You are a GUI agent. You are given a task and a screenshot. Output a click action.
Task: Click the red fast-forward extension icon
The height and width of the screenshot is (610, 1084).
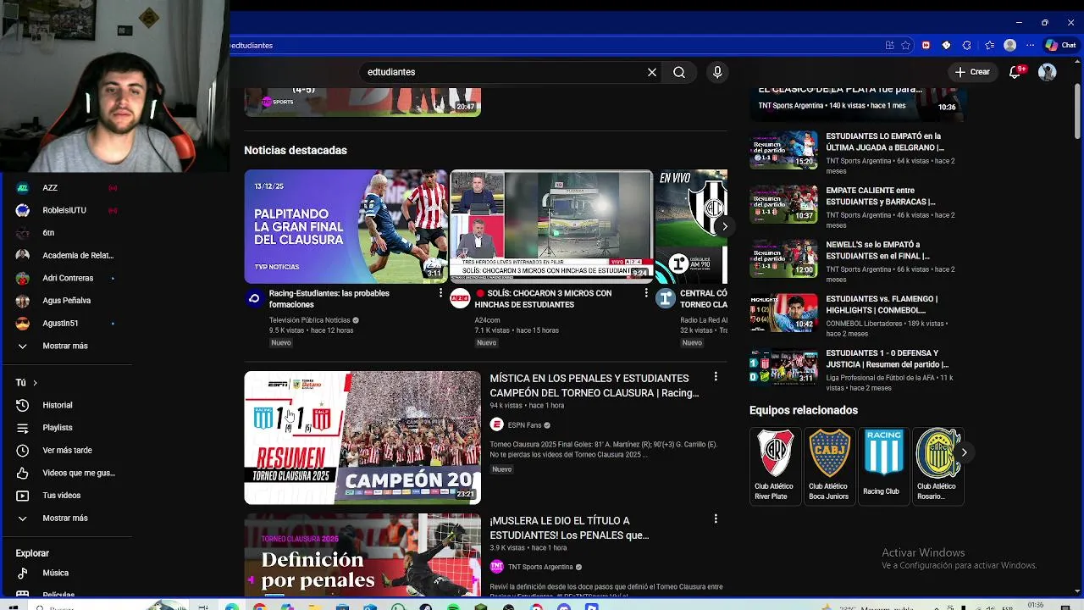click(926, 45)
